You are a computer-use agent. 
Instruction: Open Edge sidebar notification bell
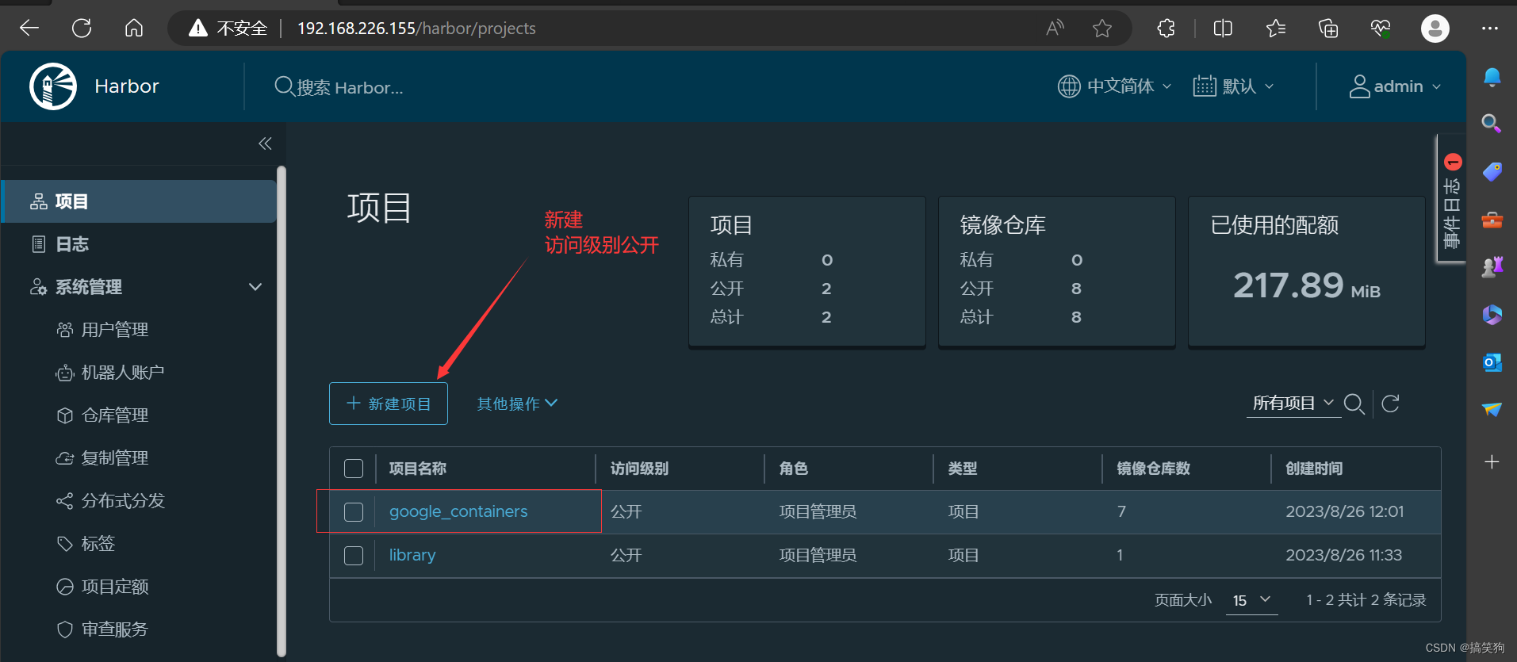(1492, 77)
